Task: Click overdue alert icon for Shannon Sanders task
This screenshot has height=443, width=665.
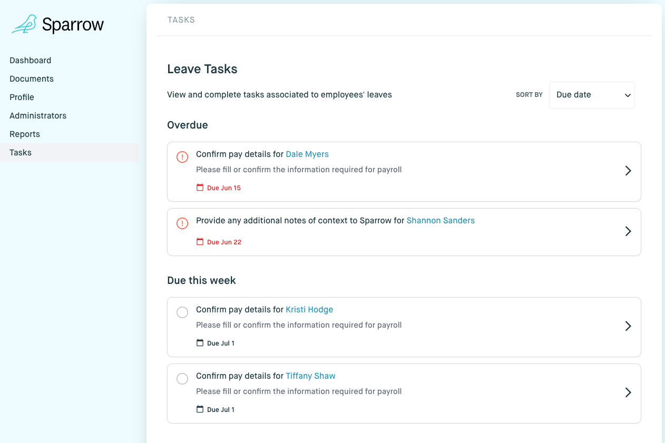Action: pyautogui.click(x=182, y=223)
